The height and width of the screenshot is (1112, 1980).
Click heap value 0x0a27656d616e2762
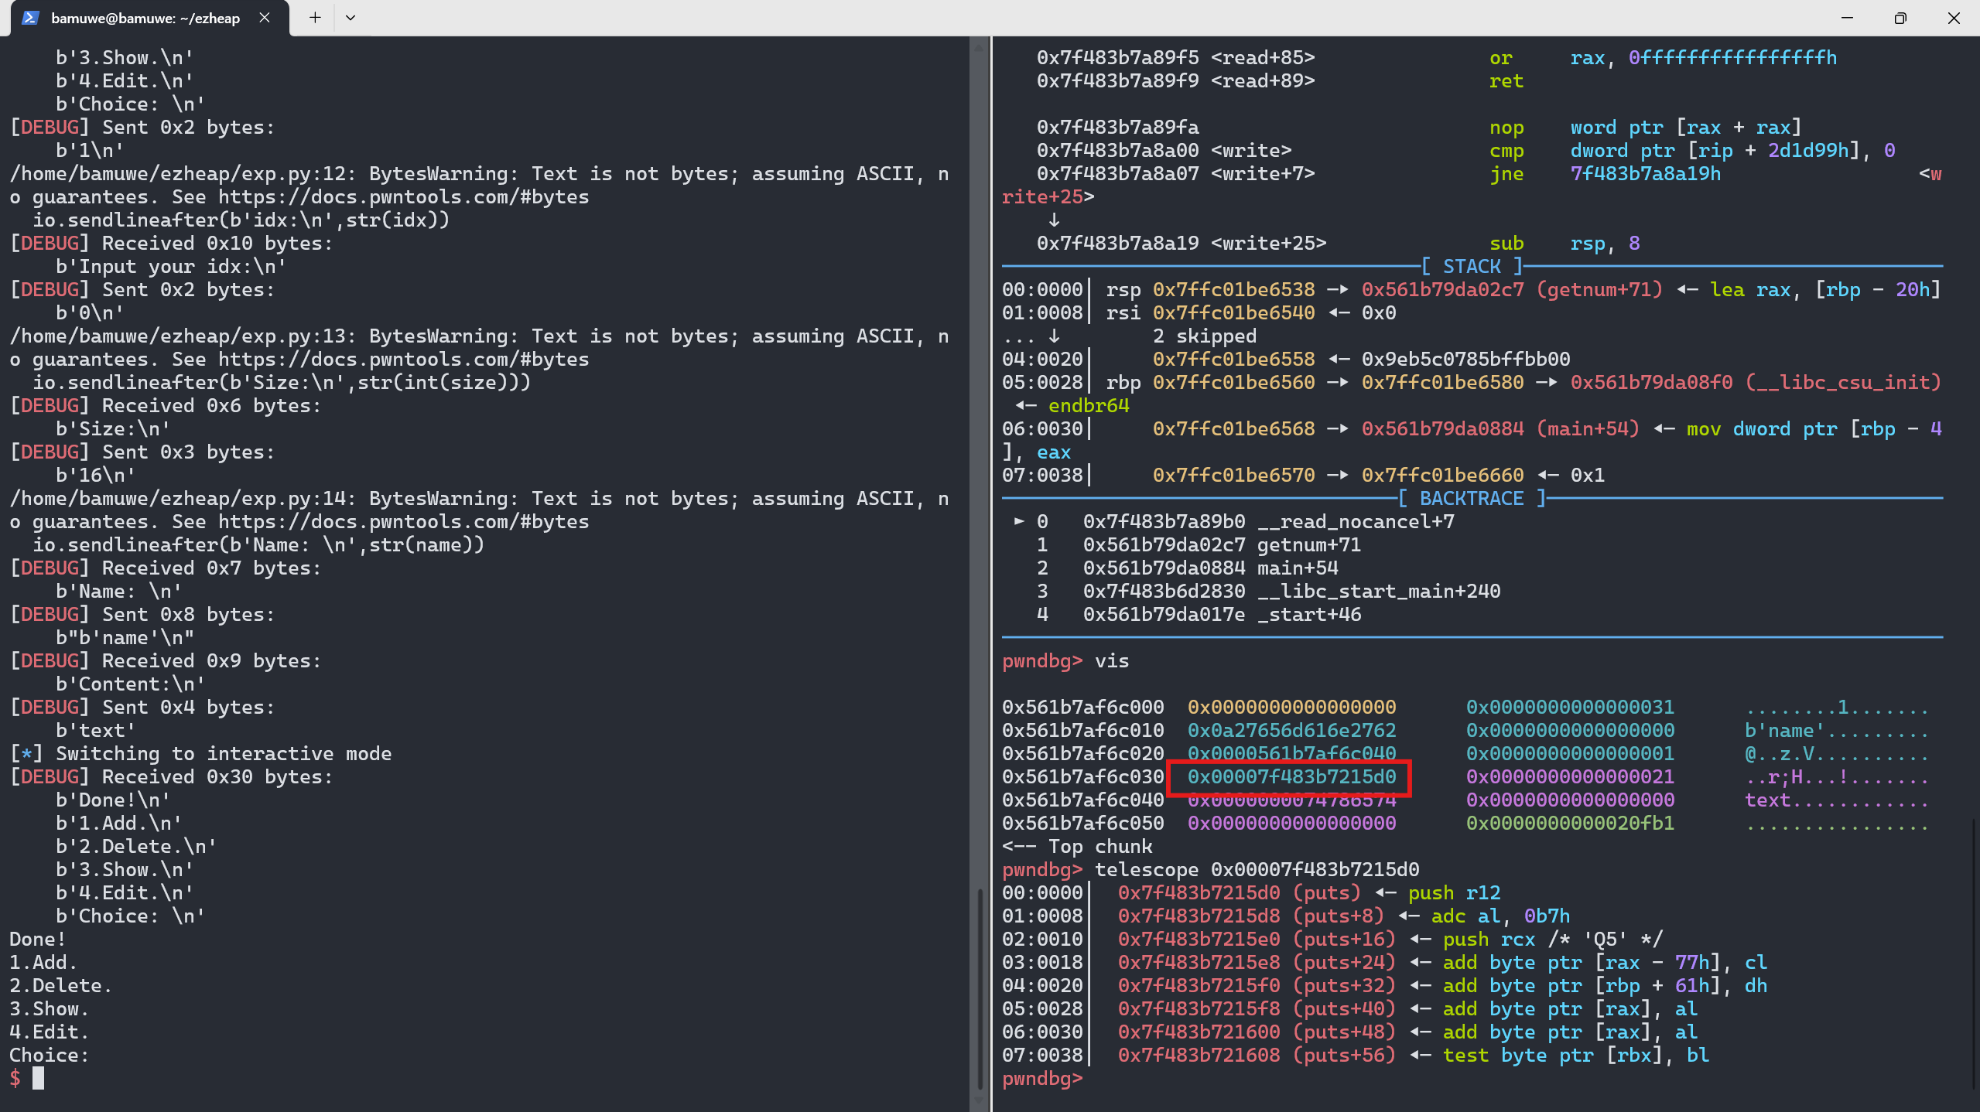[1291, 731]
